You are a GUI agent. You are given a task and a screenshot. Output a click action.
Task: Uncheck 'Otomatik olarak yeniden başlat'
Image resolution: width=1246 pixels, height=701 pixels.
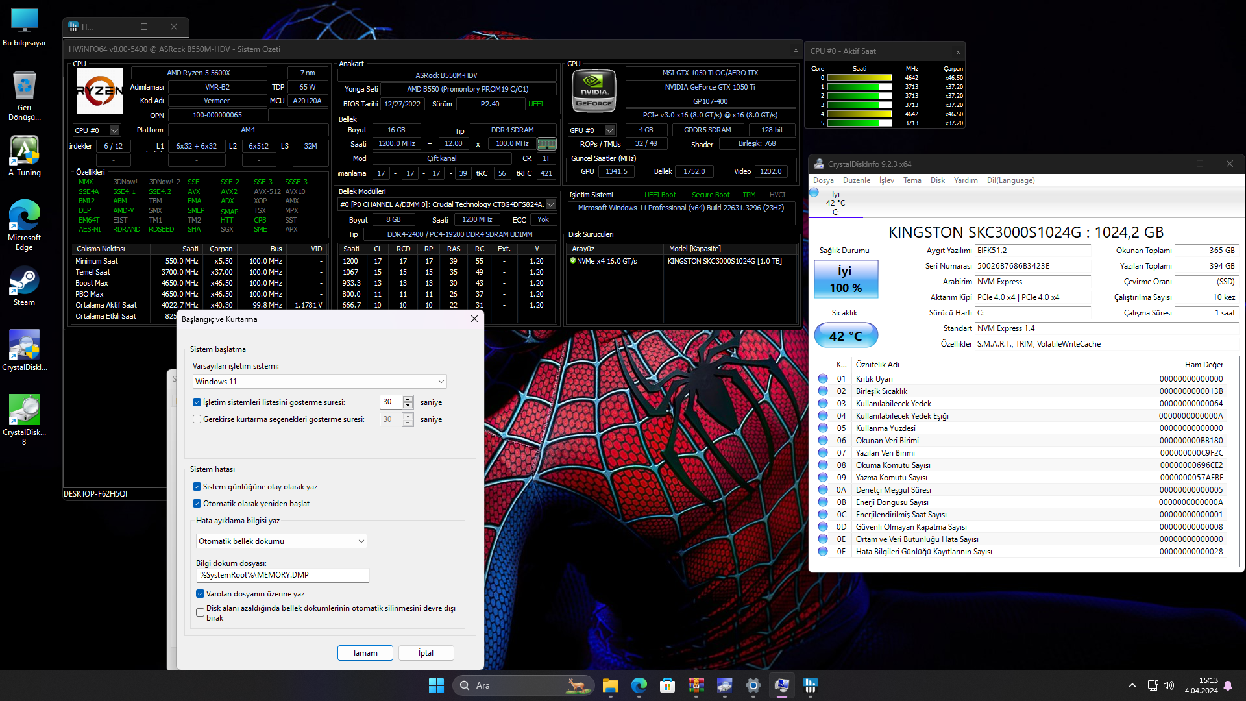click(x=197, y=504)
